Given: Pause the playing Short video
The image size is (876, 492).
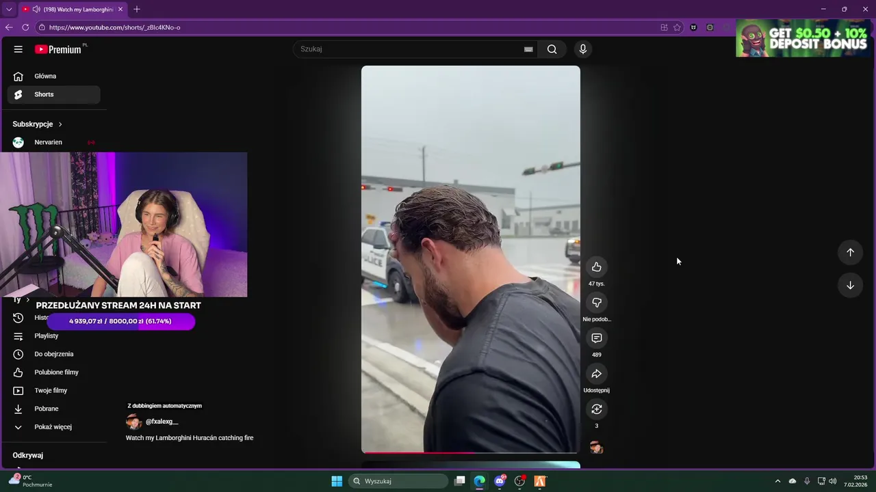Looking at the screenshot, I should tap(471, 260).
